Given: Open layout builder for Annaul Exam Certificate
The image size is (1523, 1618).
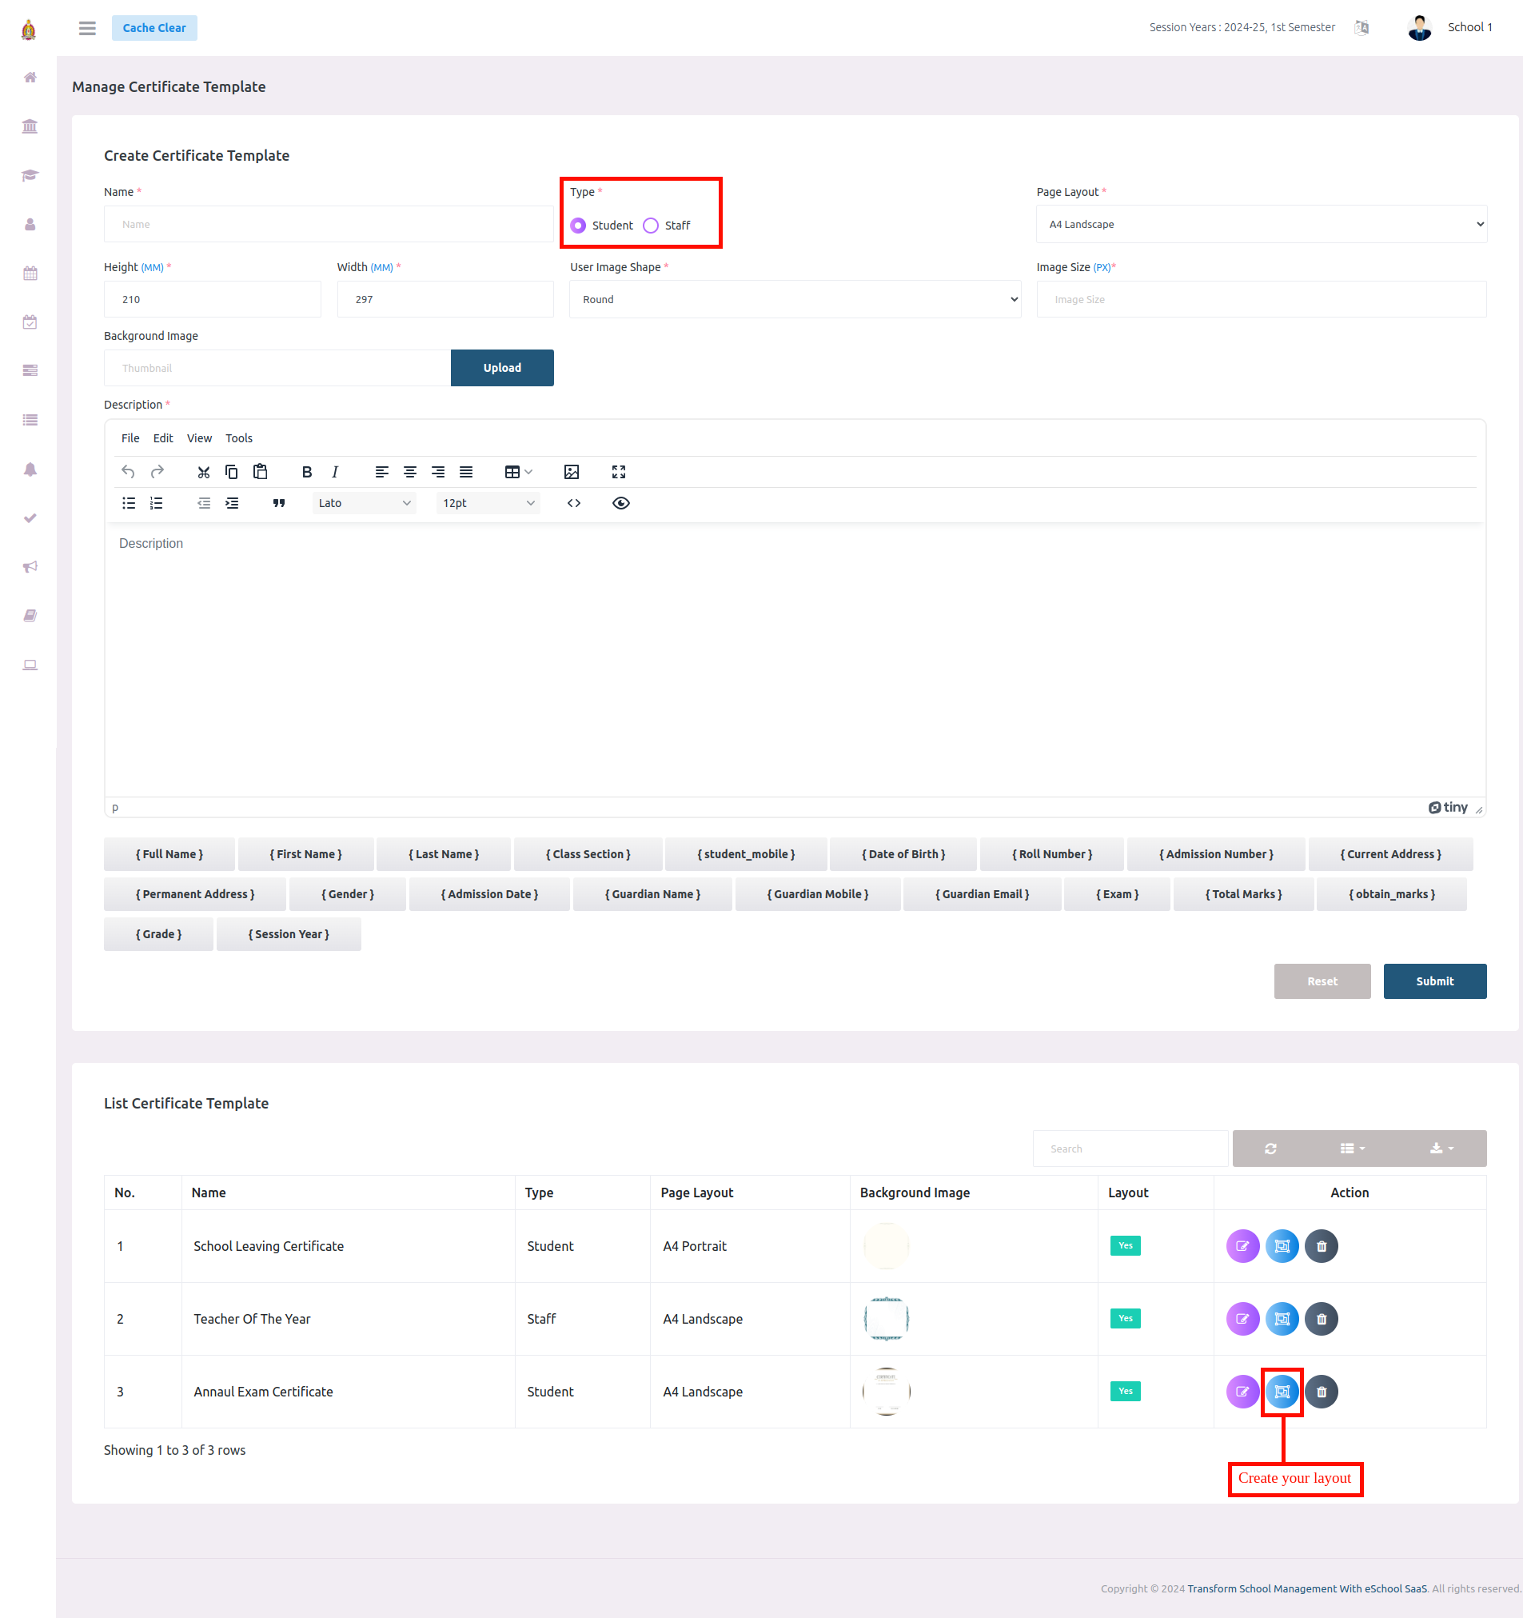Looking at the screenshot, I should (x=1282, y=1392).
